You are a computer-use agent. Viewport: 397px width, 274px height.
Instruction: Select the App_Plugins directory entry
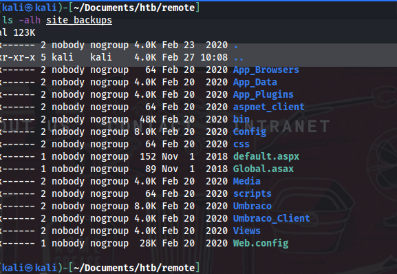click(x=263, y=95)
